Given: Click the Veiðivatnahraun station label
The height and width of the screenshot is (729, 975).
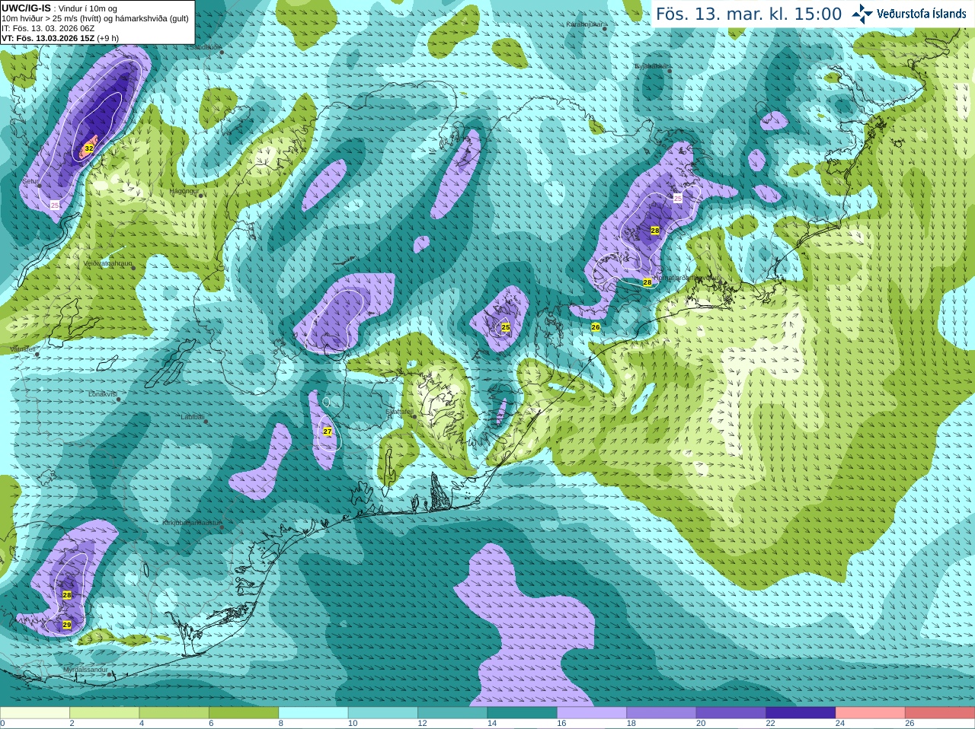Looking at the screenshot, I should pyautogui.click(x=107, y=263).
